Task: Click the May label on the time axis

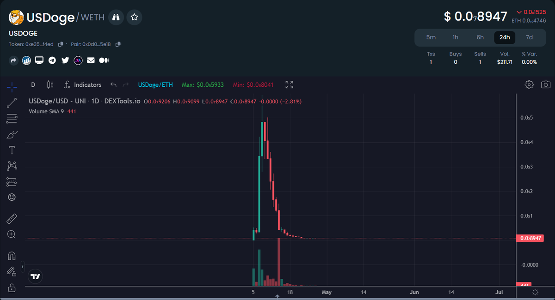Action: pyautogui.click(x=327, y=292)
